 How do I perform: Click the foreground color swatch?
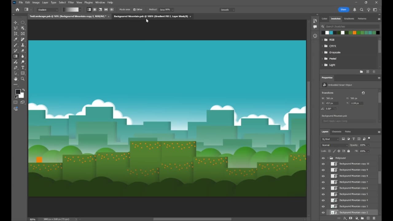click(x=18, y=92)
